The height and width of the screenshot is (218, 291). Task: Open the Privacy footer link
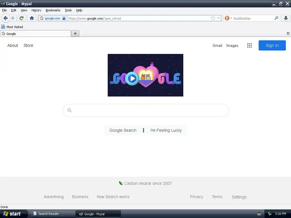click(x=197, y=197)
